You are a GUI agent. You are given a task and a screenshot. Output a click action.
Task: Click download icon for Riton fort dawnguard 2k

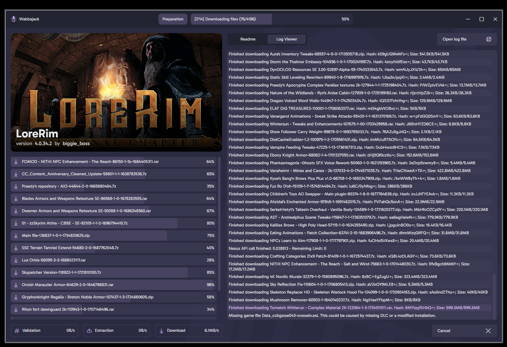point(16,309)
